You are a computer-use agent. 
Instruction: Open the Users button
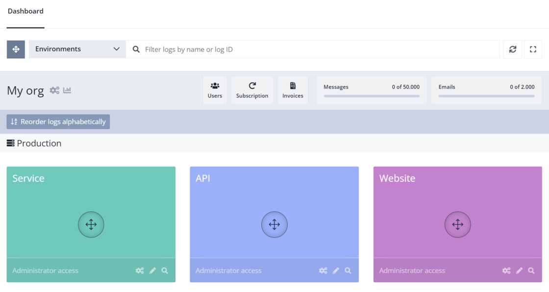click(215, 90)
